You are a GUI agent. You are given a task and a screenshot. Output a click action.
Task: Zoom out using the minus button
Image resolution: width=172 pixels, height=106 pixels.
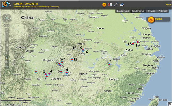coord(7,53)
